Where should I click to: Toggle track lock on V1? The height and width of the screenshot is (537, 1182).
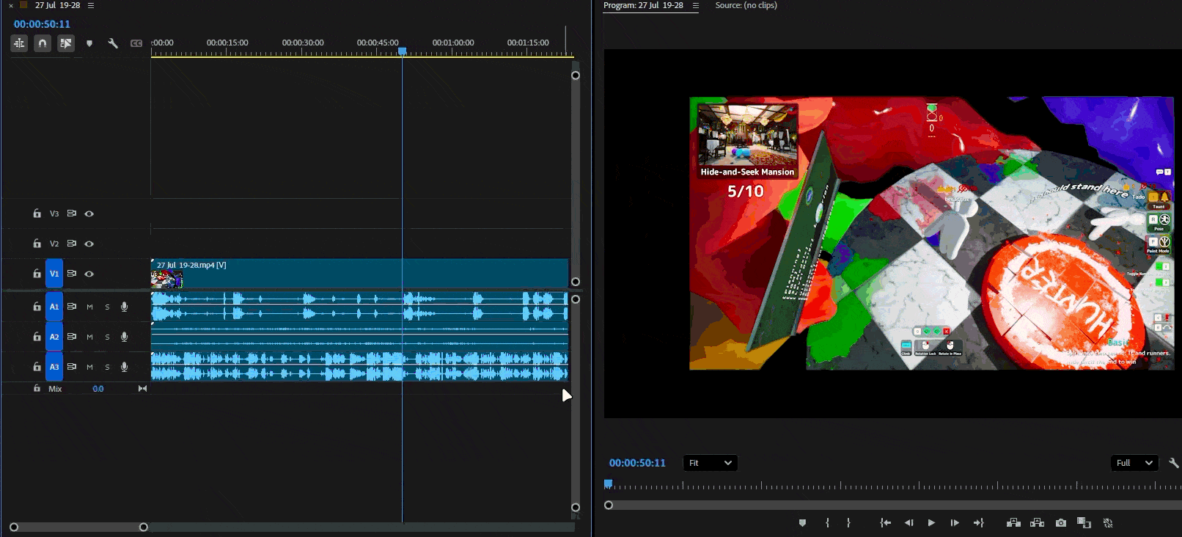37,274
